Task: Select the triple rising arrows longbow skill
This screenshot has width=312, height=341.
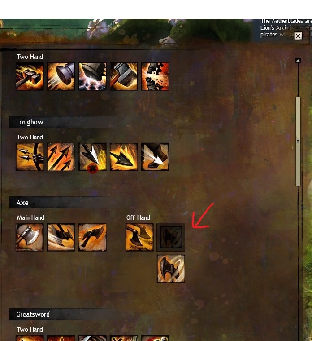Action: coord(61,157)
